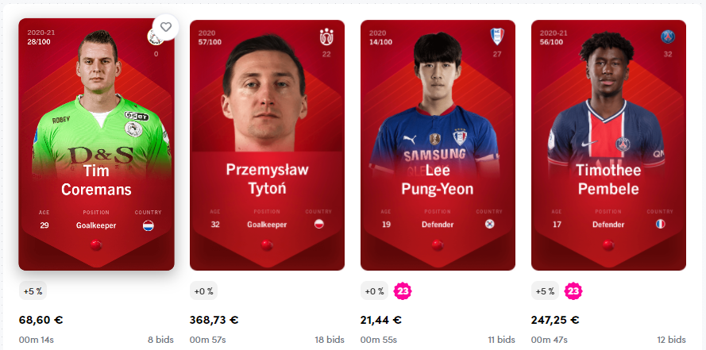
Task: Click the 12 bids count for Pembele
Action: point(671,340)
